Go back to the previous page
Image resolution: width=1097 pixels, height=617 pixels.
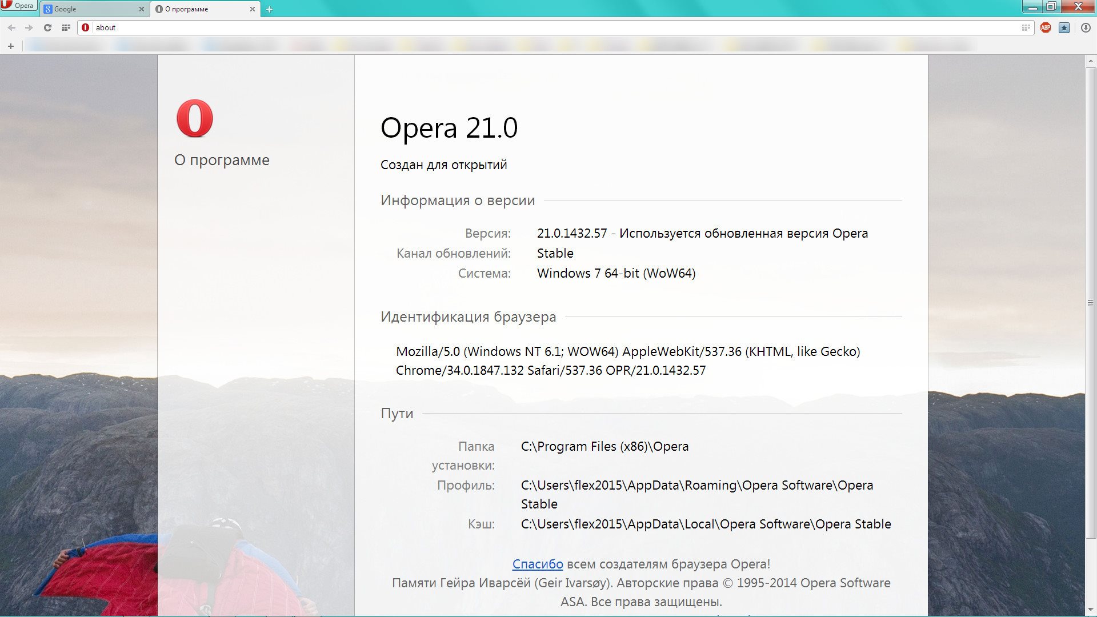pos(11,27)
